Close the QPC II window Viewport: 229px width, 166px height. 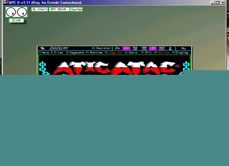tap(223, 2)
